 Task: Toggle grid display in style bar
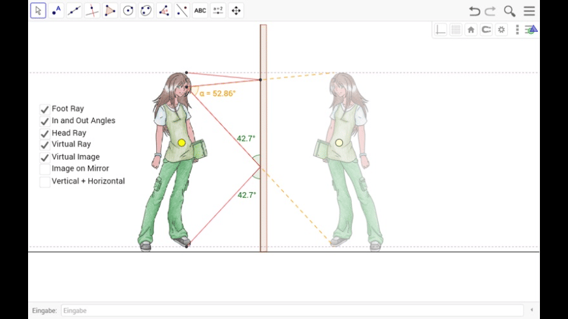pyautogui.click(x=456, y=30)
